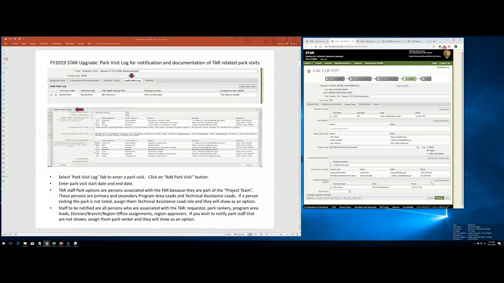Click the PowerPoint icon in the taskbar
Viewport: 504px width, 283px height.
[61, 243]
